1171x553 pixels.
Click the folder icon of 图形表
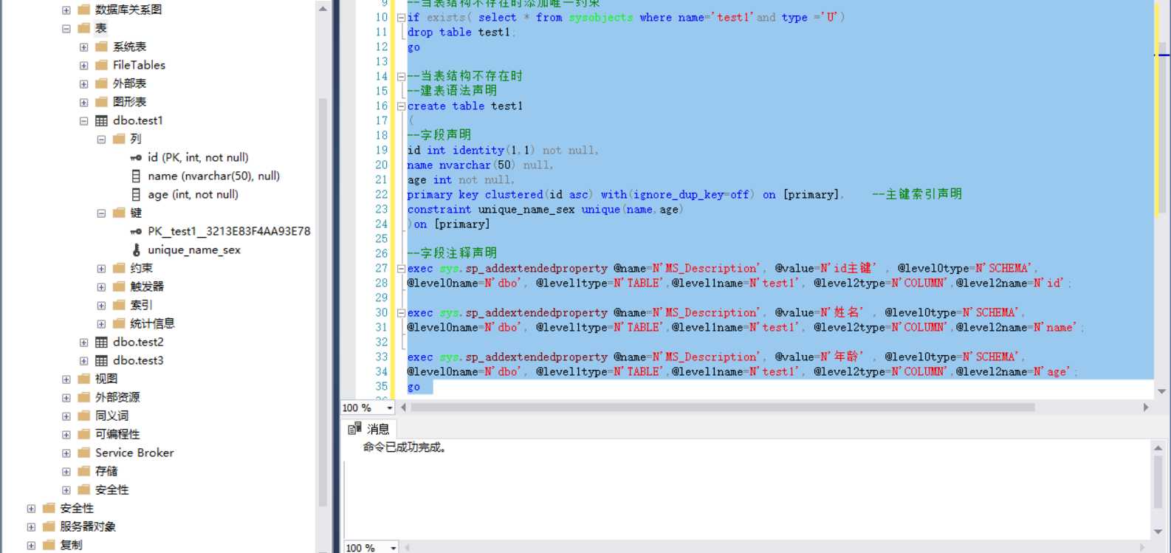coord(102,102)
